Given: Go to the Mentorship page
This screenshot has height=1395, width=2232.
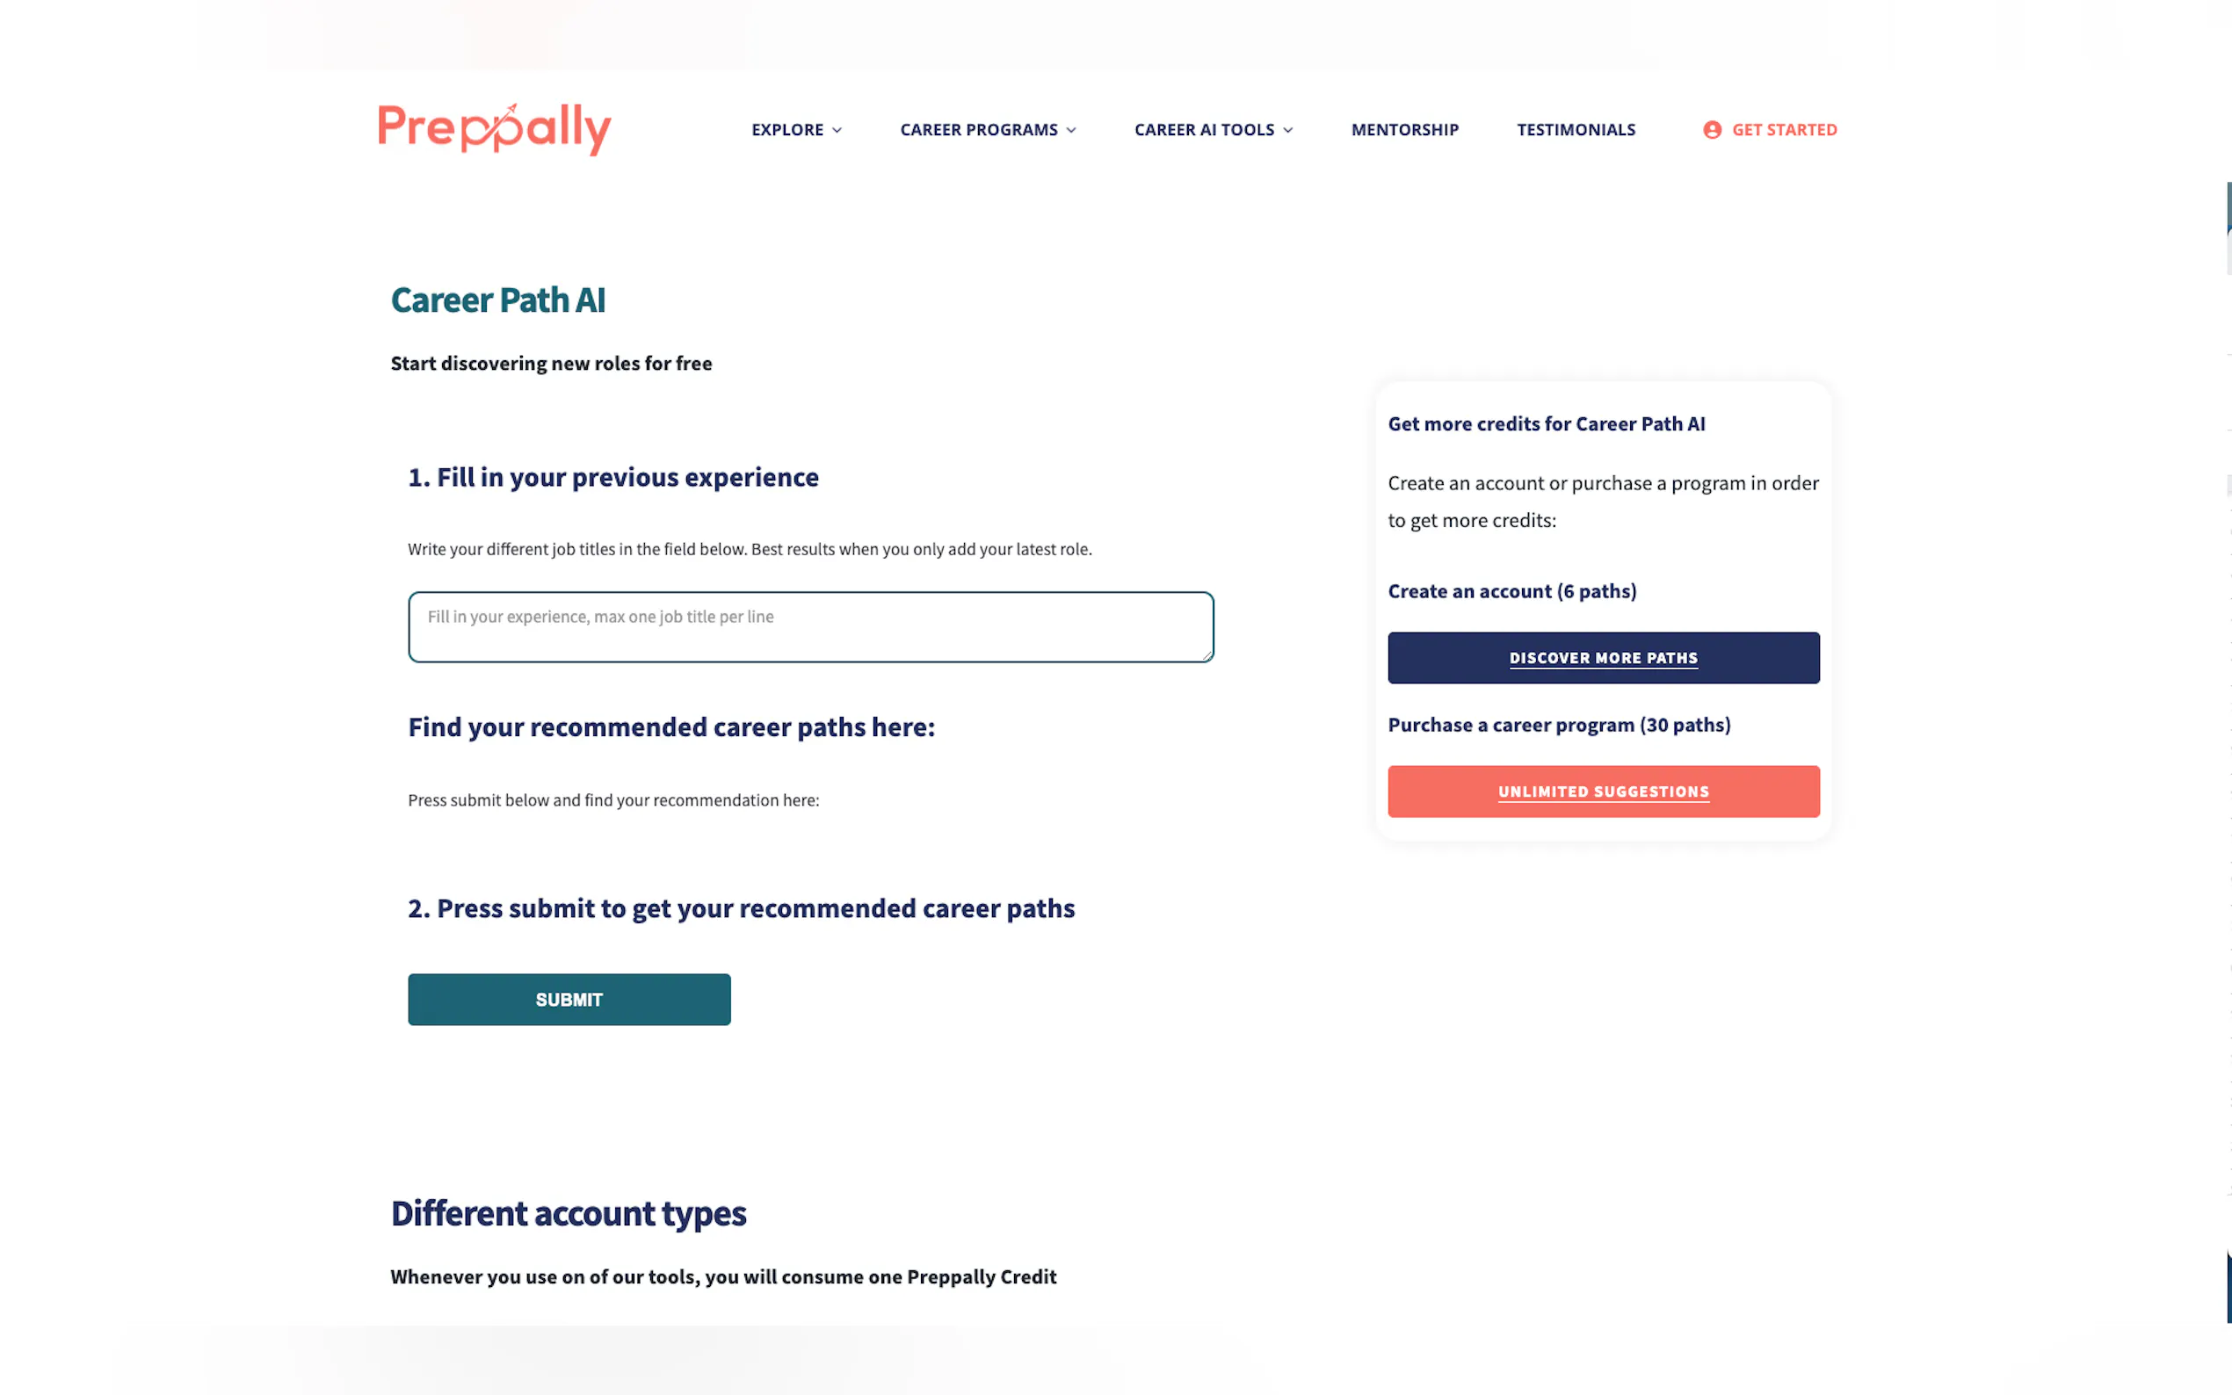Looking at the screenshot, I should point(1404,130).
